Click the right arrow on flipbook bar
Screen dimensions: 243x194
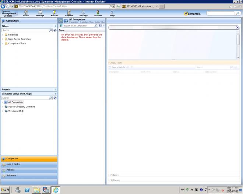(237, 28)
